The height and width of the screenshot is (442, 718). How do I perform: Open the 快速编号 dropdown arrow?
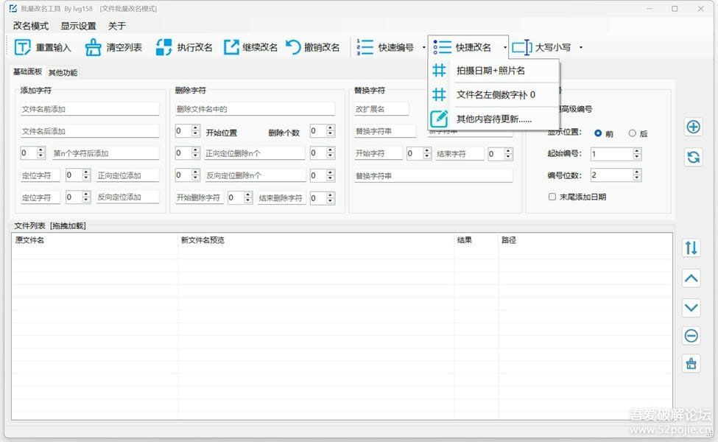coord(423,46)
